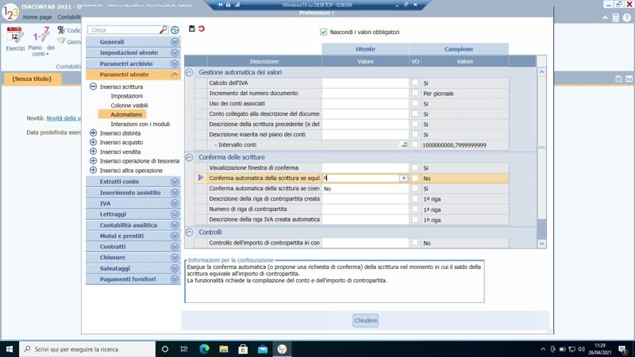Viewport: 635px width, 357px height.
Task: Open value dropdown for Conferma automatica se equivale
Action: pos(404,178)
